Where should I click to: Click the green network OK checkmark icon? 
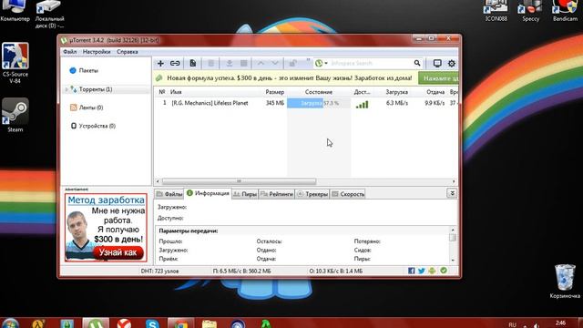(x=444, y=271)
